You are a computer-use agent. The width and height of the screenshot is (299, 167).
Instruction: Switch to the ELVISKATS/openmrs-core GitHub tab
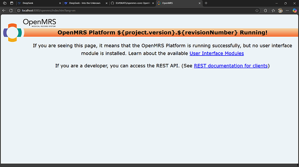(x=132, y=3)
